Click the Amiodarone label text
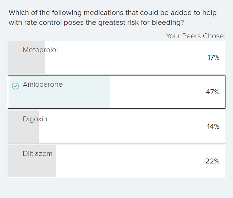The height and width of the screenshot is (198, 233). pyautogui.click(x=43, y=85)
